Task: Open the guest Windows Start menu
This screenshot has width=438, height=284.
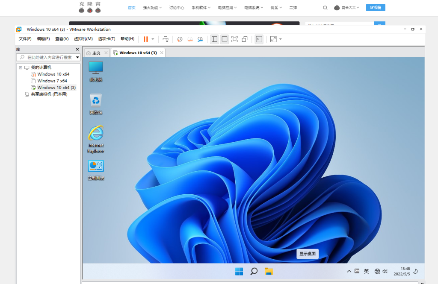Action: (239, 272)
